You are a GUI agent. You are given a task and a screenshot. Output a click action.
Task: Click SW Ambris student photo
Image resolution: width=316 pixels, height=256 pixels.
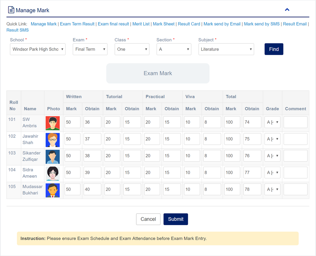53,123
